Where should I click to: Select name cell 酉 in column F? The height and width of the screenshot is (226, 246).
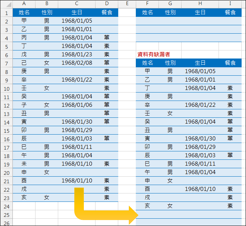(147, 189)
